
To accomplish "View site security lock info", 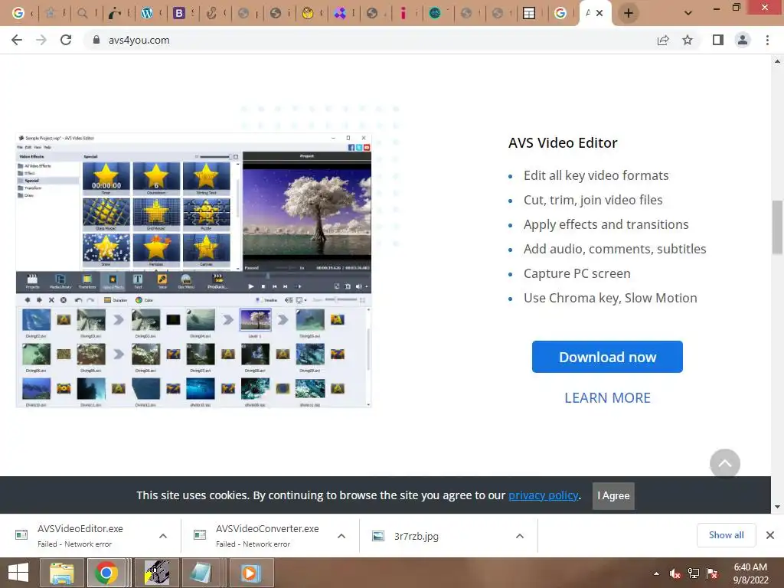I will coord(96,40).
